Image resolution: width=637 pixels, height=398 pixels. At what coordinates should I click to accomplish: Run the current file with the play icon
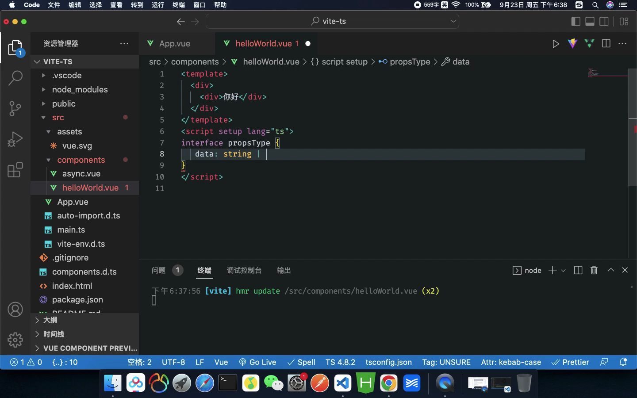point(556,44)
